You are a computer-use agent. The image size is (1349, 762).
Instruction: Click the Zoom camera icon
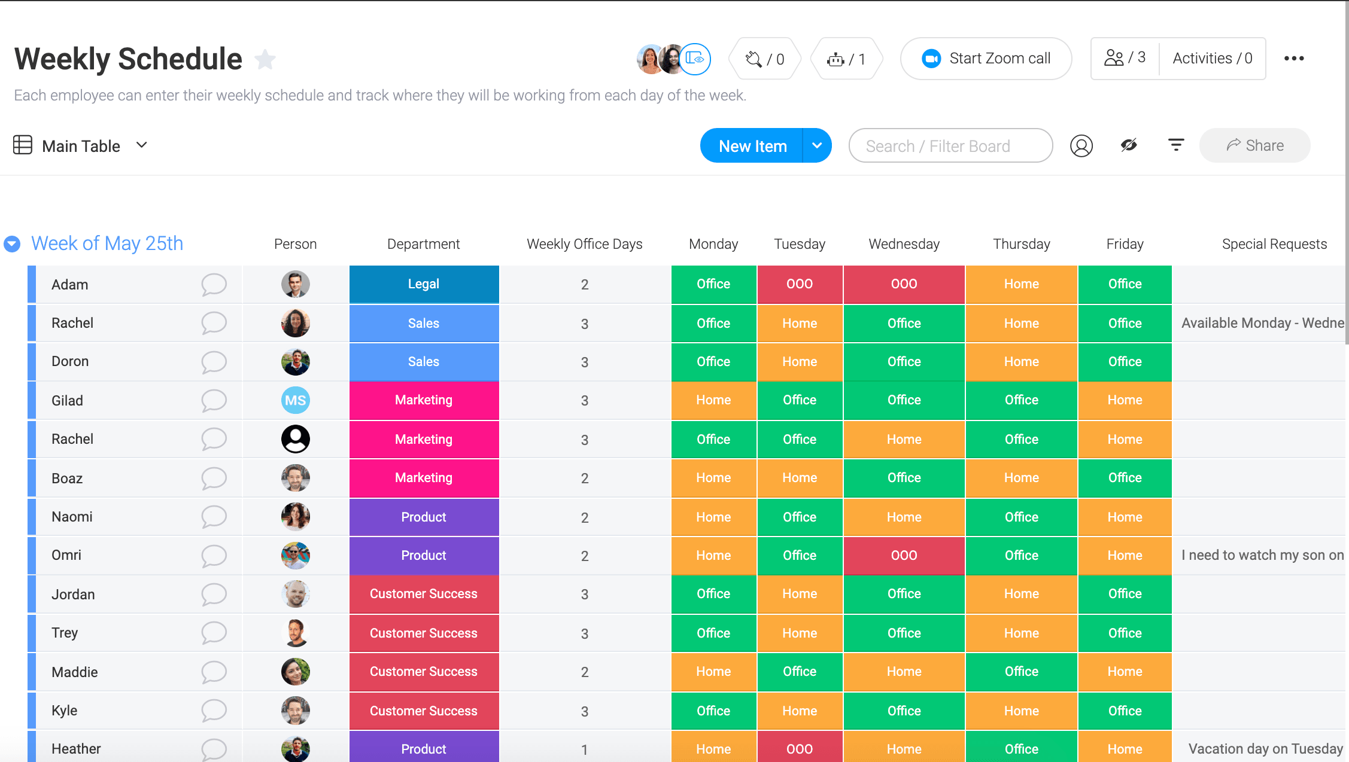pyautogui.click(x=931, y=59)
